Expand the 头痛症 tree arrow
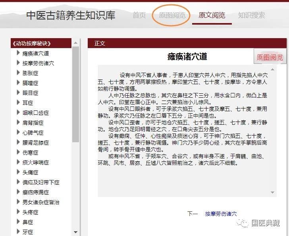 tap(18, 172)
